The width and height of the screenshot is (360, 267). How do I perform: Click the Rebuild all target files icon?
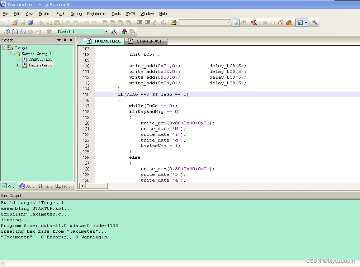[x=23, y=31]
